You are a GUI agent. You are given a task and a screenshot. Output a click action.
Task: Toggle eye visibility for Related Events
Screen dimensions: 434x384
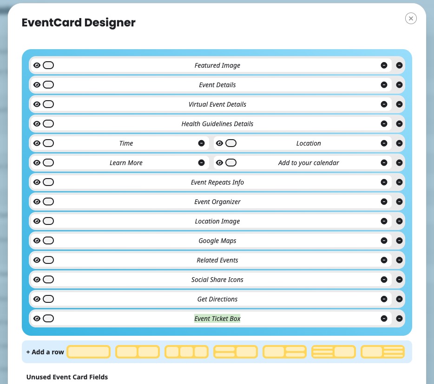(37, 260)
